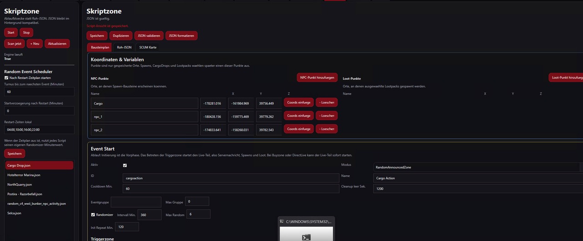Select Selca.json in the script list
The width and height of the screenshot is (583, 241).
point(39,213)
